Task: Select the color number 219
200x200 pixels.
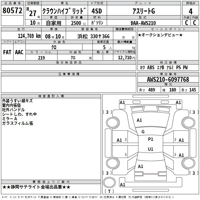Action: (x=41, y=58)
